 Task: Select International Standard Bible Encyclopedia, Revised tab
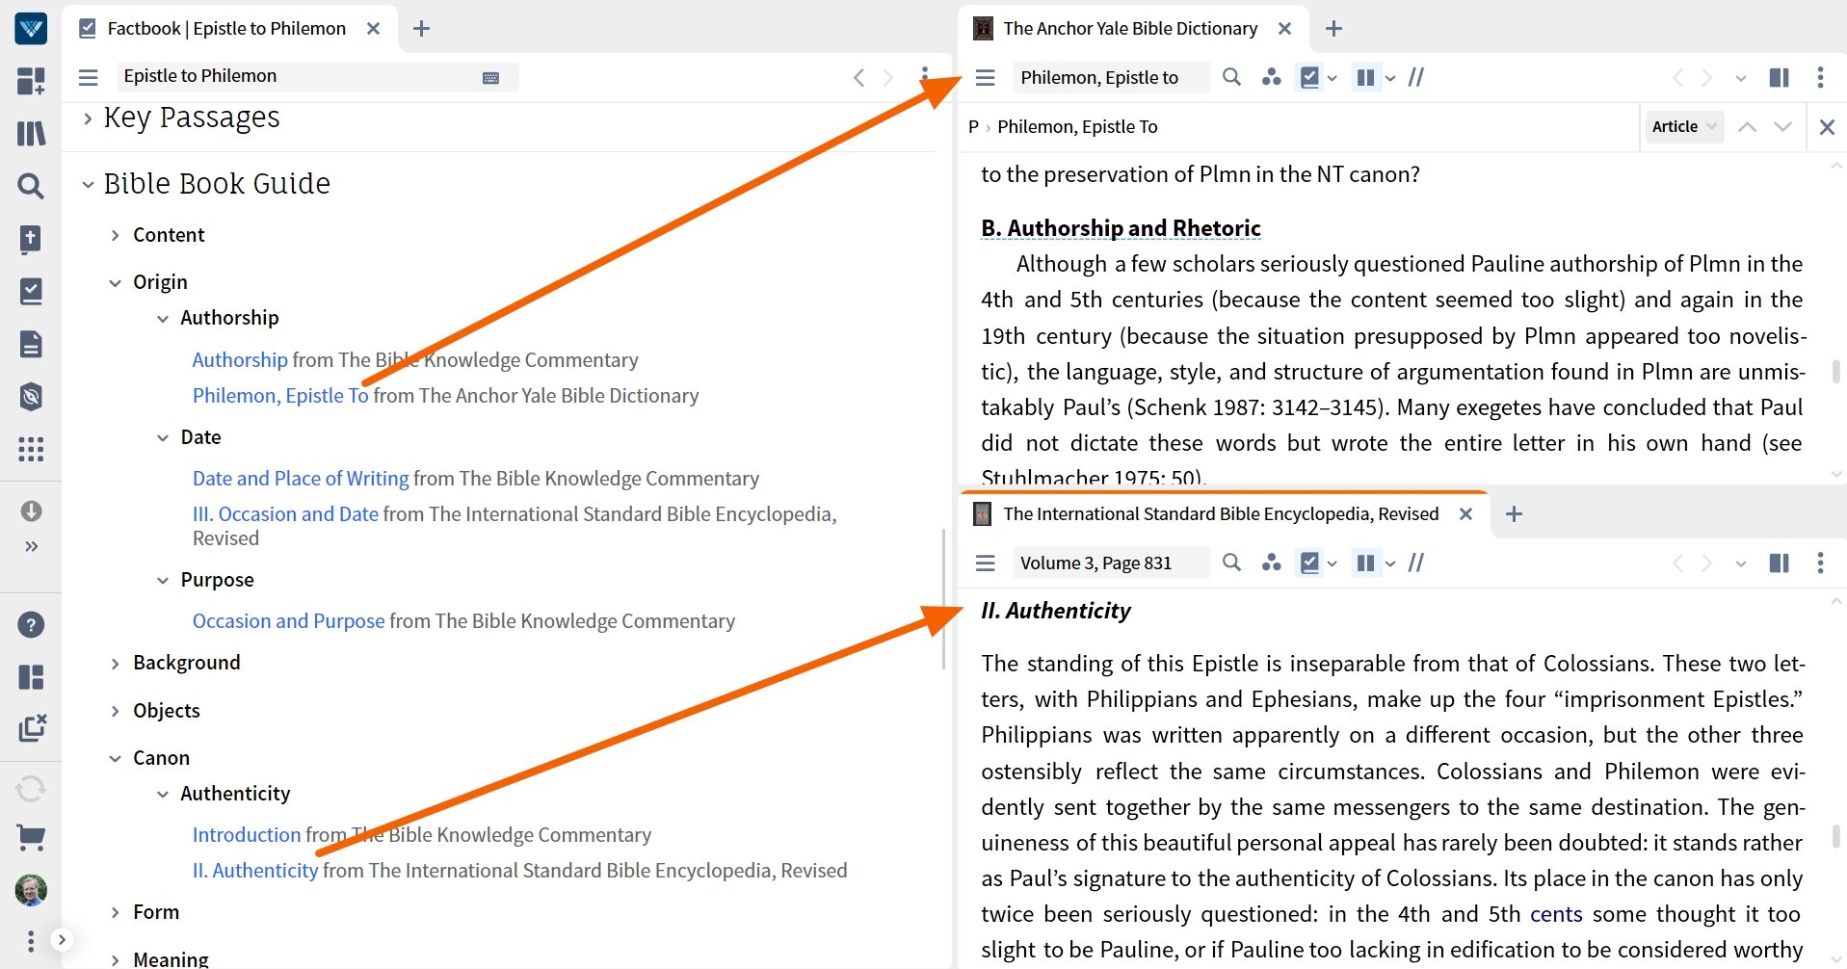click(x=1220, y=514)
